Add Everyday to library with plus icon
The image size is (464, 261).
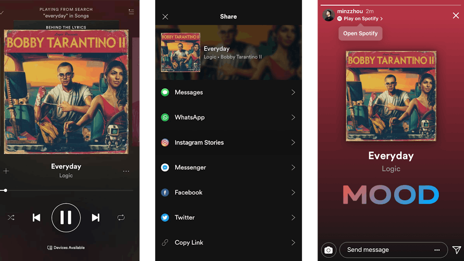coord(6,171)
